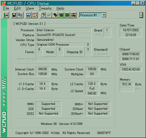146x138 pixels.
Task: Click the MMX Supported field
Action: [48, 104]
